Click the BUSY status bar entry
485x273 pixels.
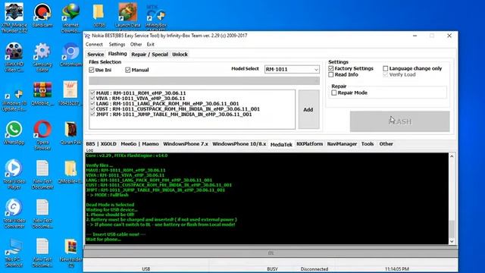(x=272, y=269)
